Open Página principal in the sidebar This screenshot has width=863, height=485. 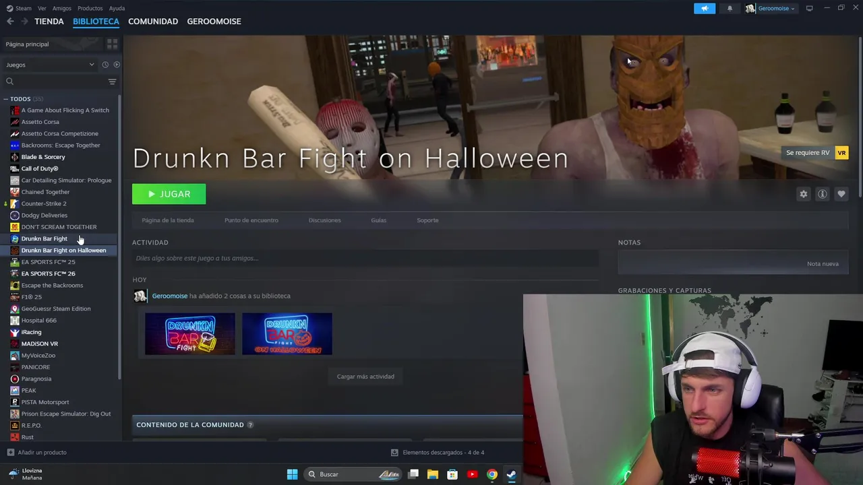click(x=27, y=44)
